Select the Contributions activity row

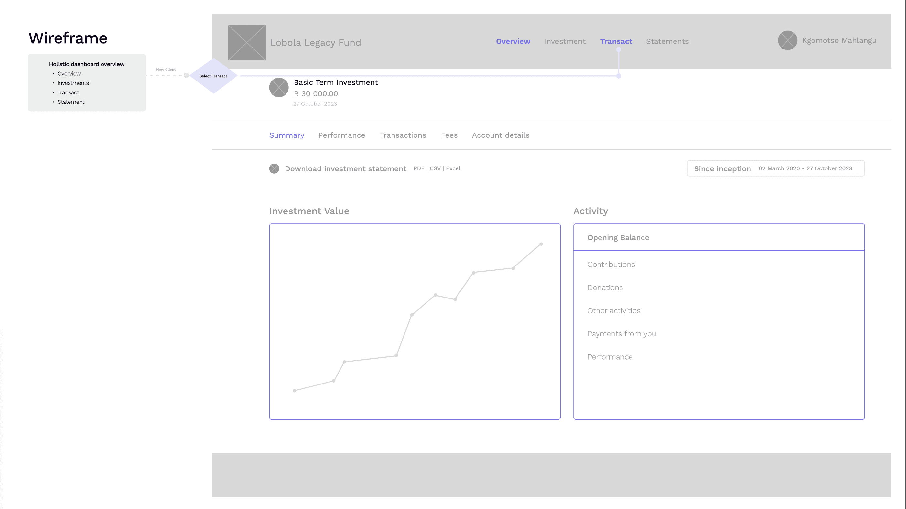click(611, 265)
